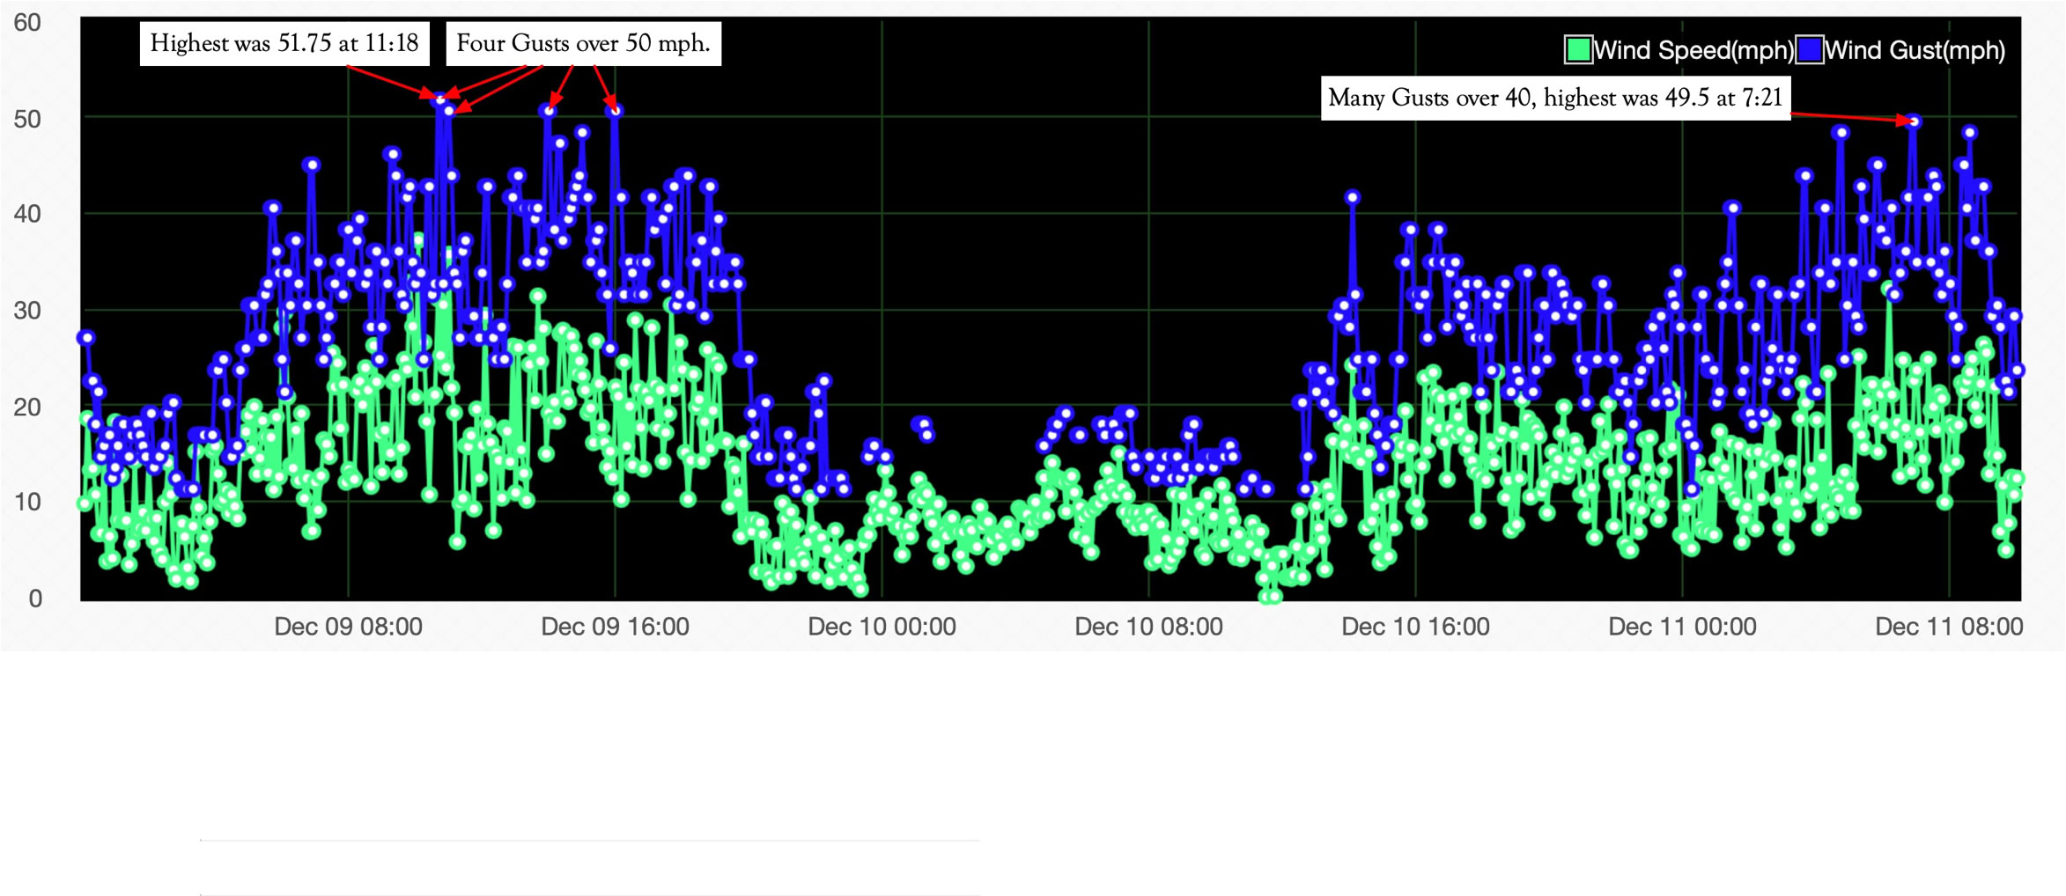2066x896 pixels.
Task: Click the 51.75 peak gust data point
Action: tap(439, 99)
